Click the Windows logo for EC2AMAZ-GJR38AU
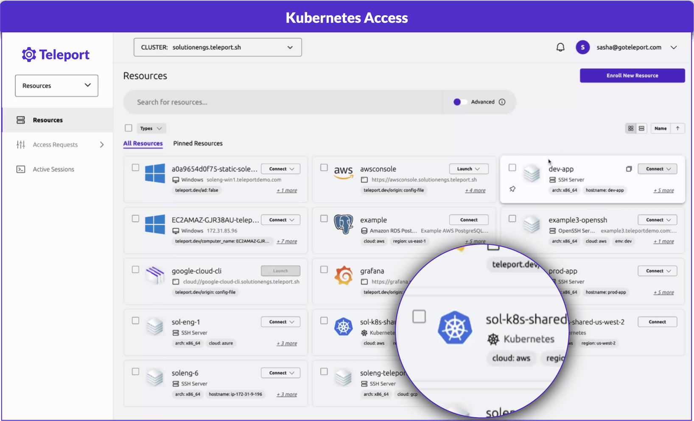Viewport: 694px width, 421px height. click(x=155, y=225)
